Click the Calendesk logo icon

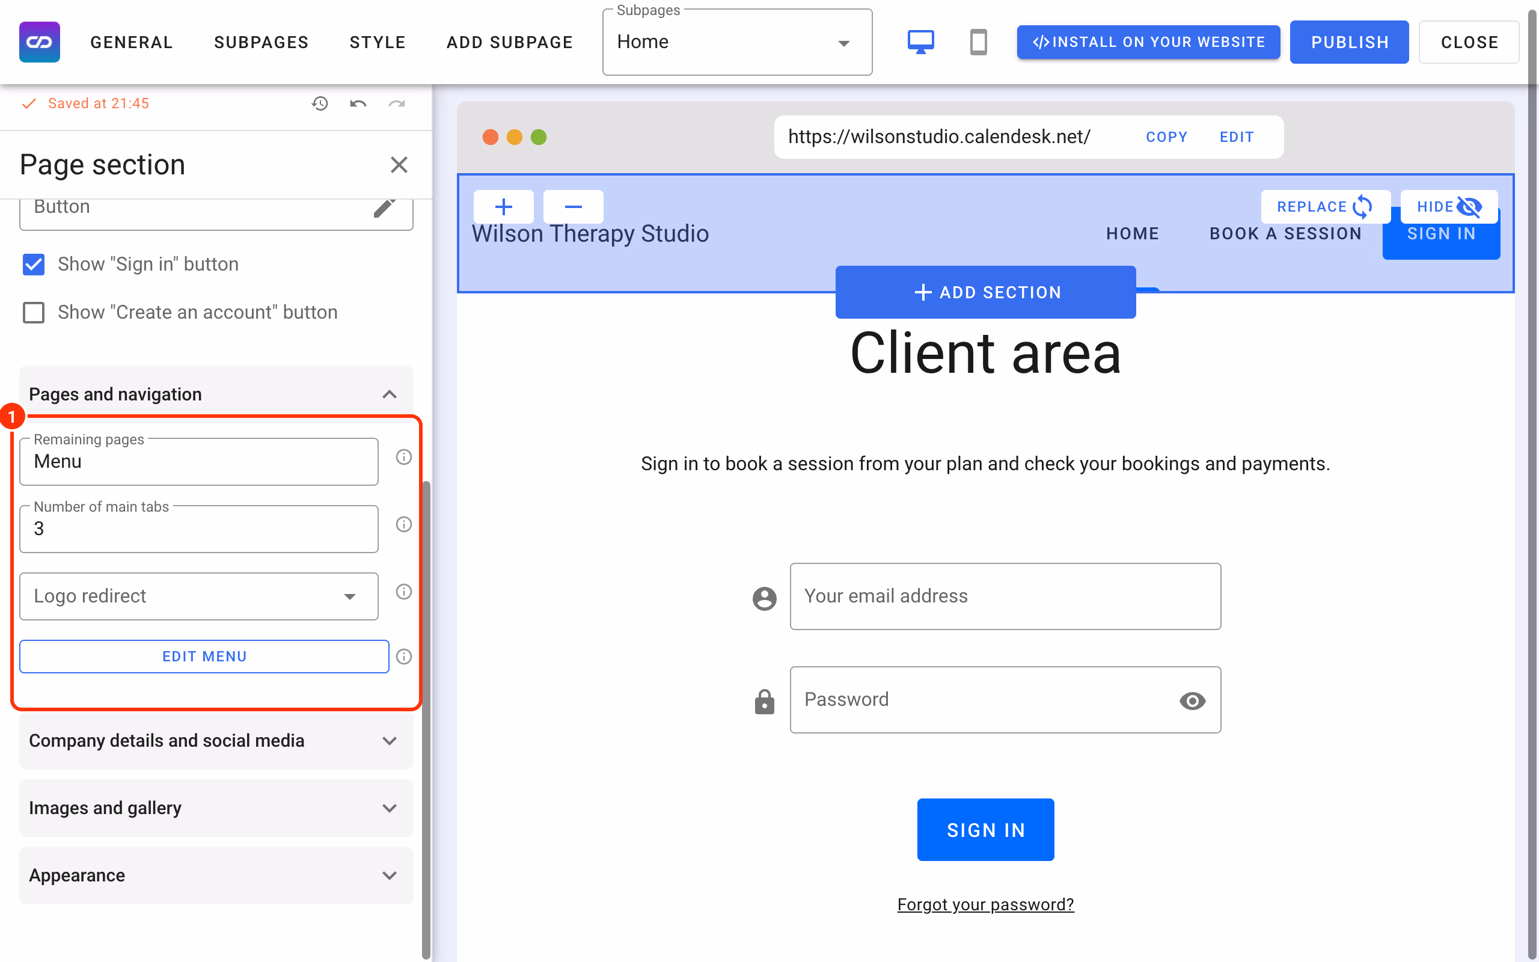pyautogui.click(x=40, y=42)
